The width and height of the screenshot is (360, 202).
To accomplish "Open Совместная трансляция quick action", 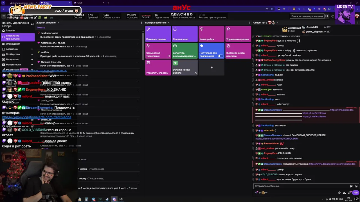I will click(158, 51).
